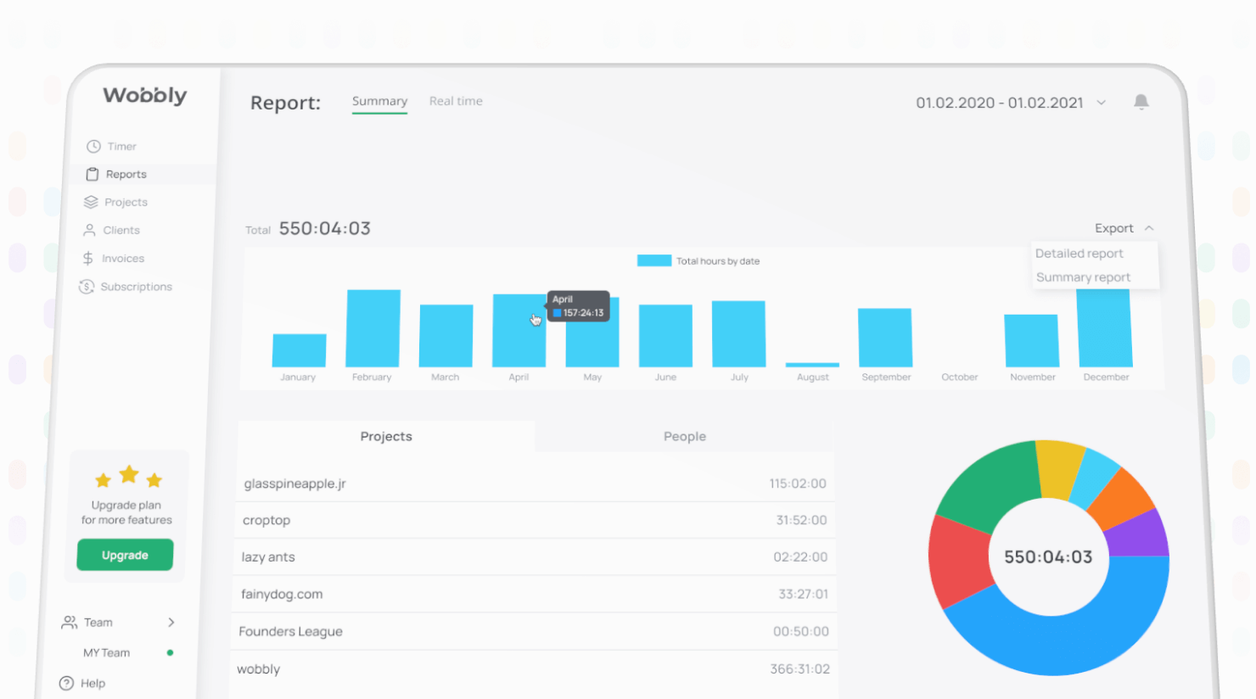Click the Subscriptions coin icon
Viewport: 1256px width, 699px height.
pyautogui.click(x=86, y=287)
